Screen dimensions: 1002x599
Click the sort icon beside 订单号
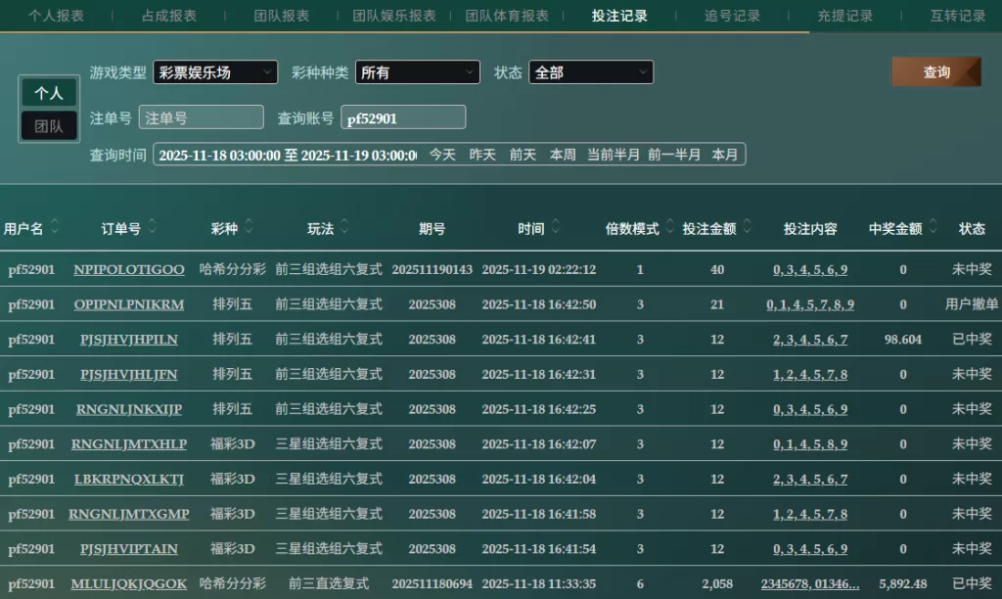(x=152, y=228)
